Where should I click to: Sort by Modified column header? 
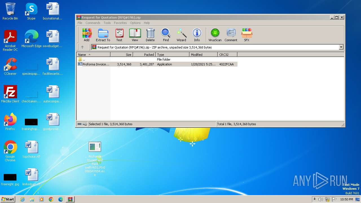click(203, 55)
